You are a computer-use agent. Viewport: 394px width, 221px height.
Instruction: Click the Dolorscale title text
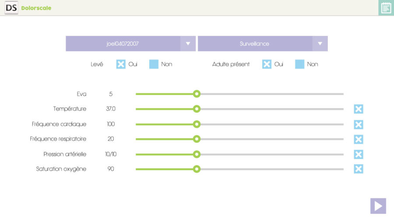point(36,8)
